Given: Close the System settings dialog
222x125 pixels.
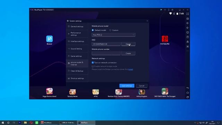Looking at the screenshot, I should (x=147, y=21).
